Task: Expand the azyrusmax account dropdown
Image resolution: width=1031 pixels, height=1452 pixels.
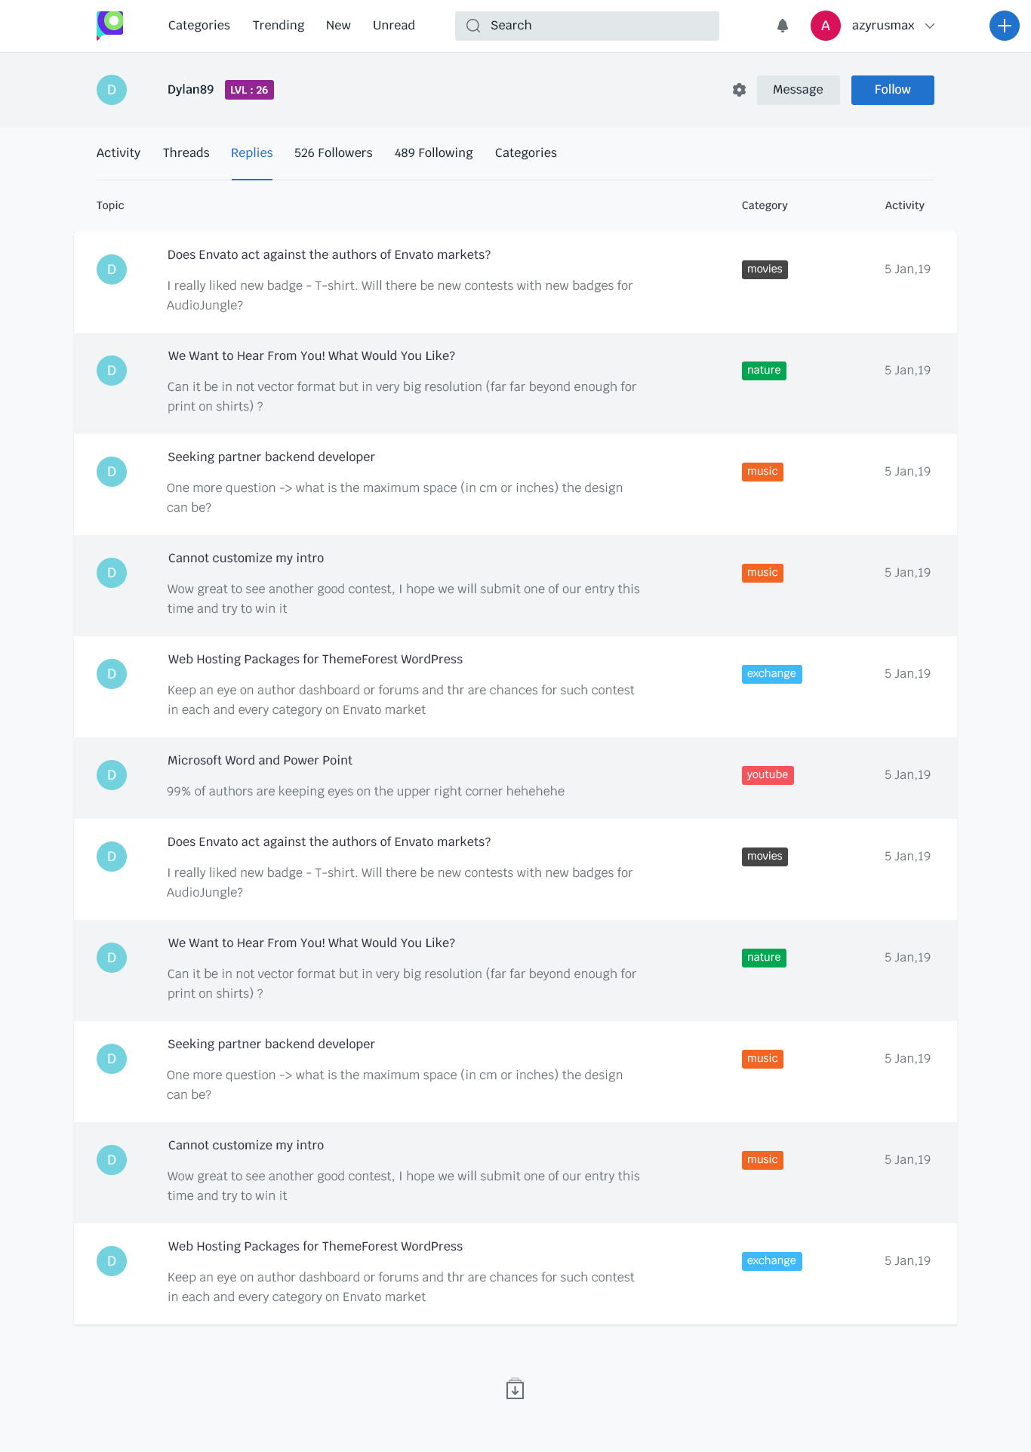Action: (x=930, y=26)
